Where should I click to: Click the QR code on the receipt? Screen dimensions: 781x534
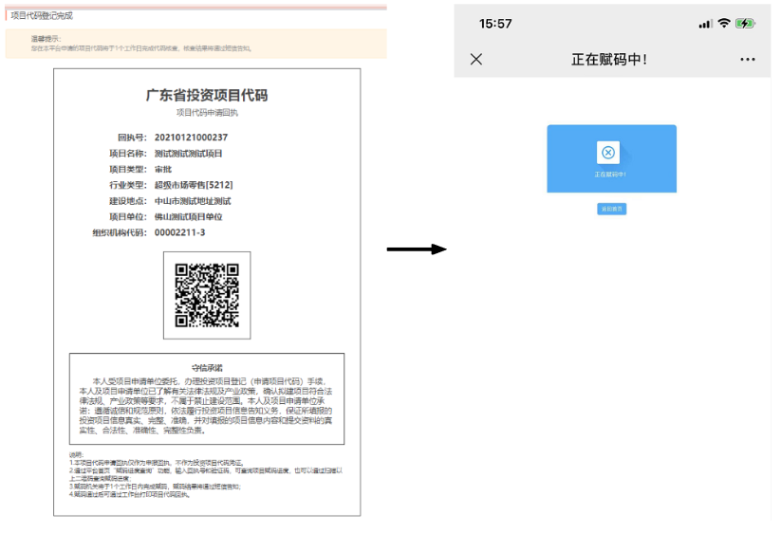(207, 295)
